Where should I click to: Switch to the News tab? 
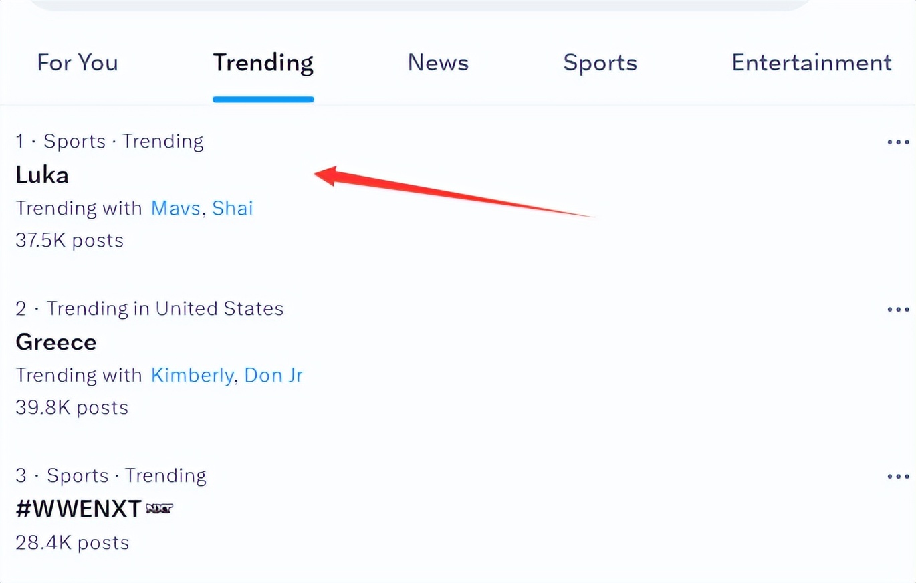[x=438, y=63]
